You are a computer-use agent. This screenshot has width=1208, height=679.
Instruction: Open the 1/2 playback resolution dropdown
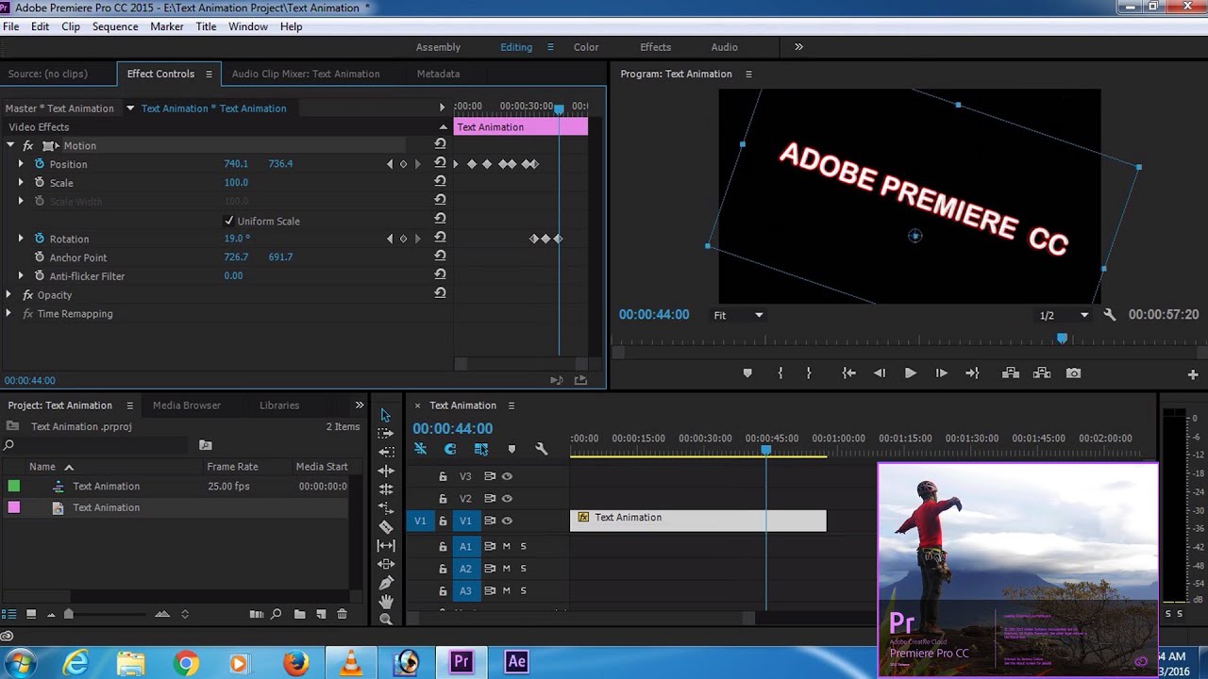click(1065, 315)
